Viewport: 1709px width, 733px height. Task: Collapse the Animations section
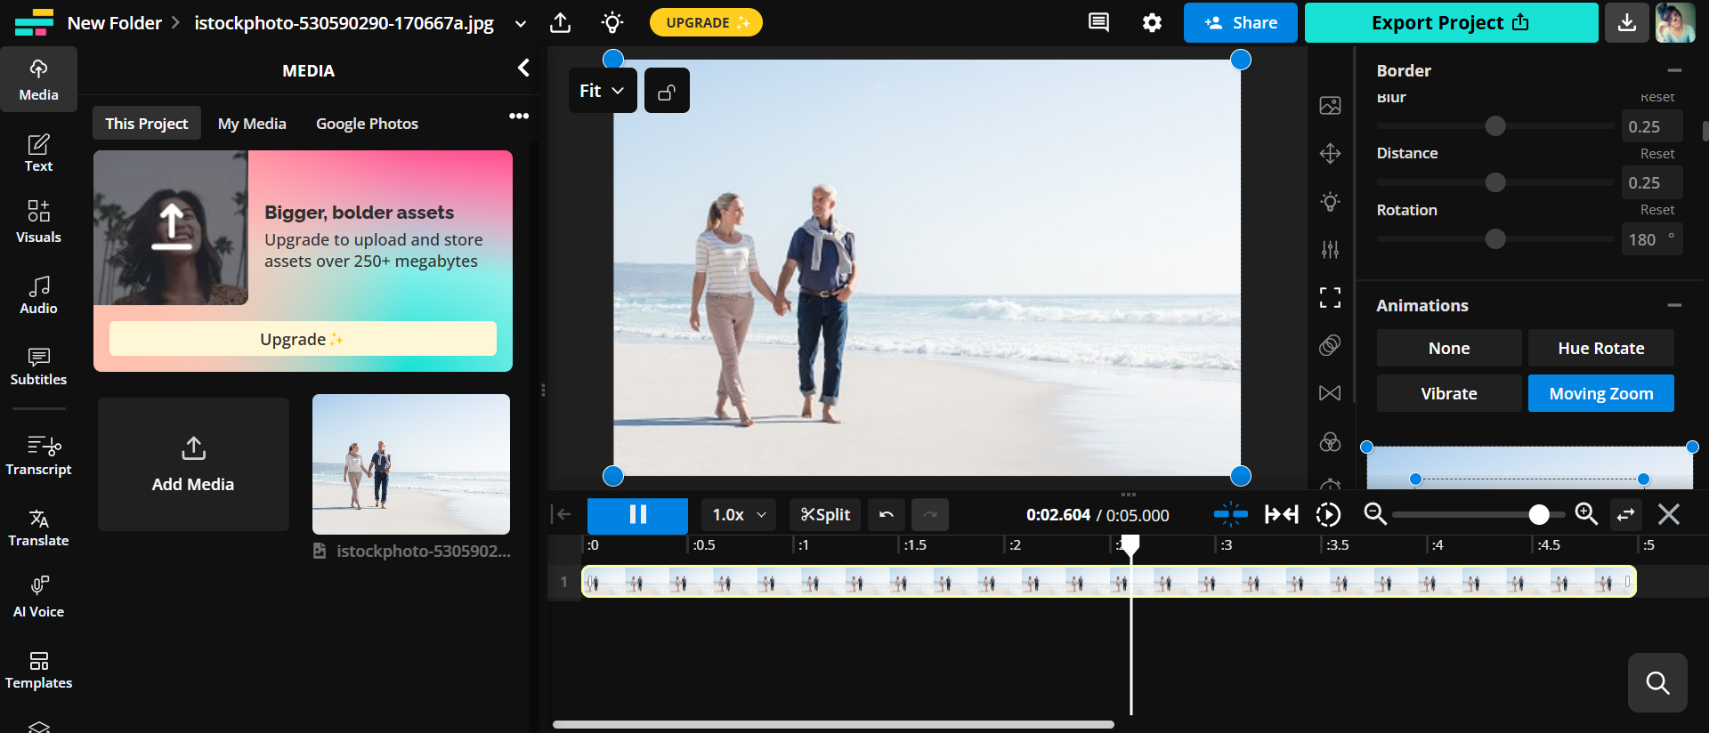(1674, 305)
